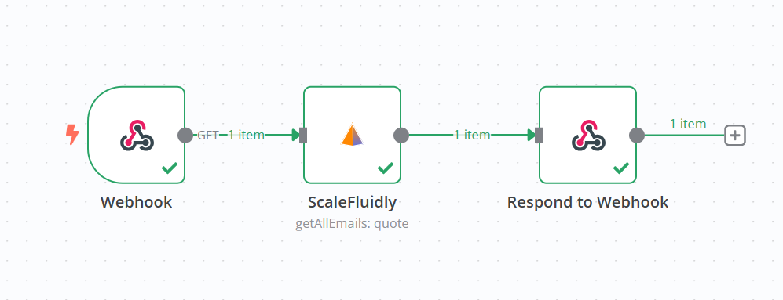This screenshot has height=300, width=783.
Task: Open the Respond to Webhook node icon
Action: point(587,135)
